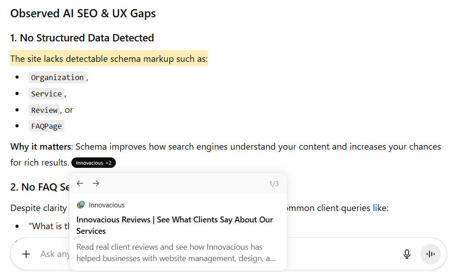The width and height of the screenshot is (449, 272).
Task: Click the citation description snippet text
Action: (175, 252)
